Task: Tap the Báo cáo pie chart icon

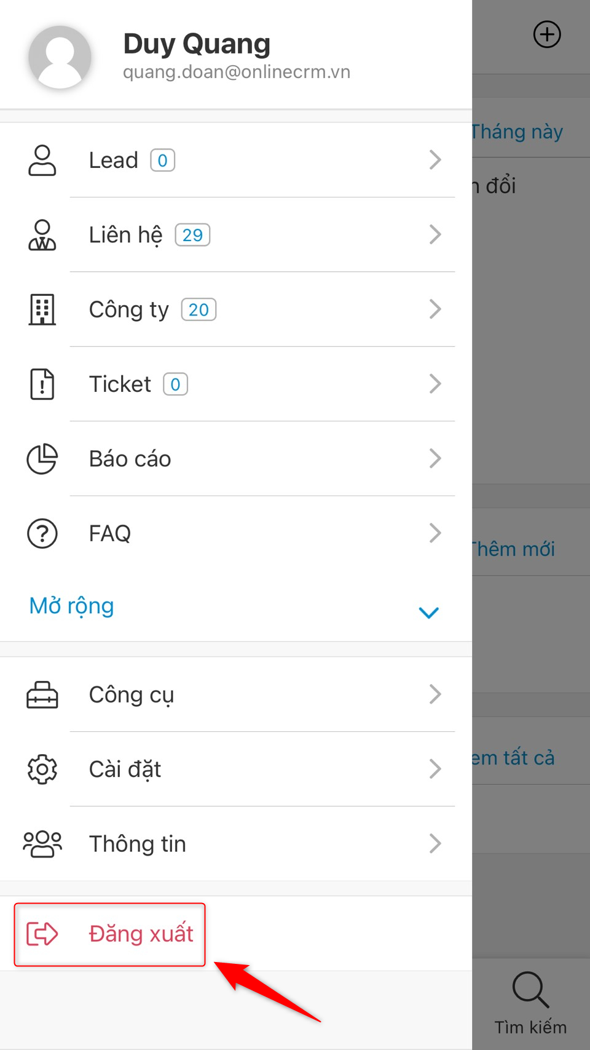Action: (42, 459)
